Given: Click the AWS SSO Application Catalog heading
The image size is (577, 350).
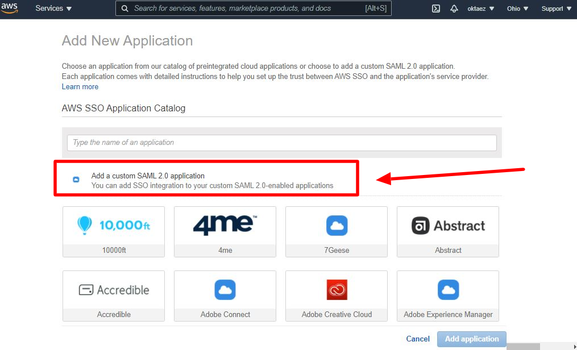Looking at the screenshot, I should point(123,108).
